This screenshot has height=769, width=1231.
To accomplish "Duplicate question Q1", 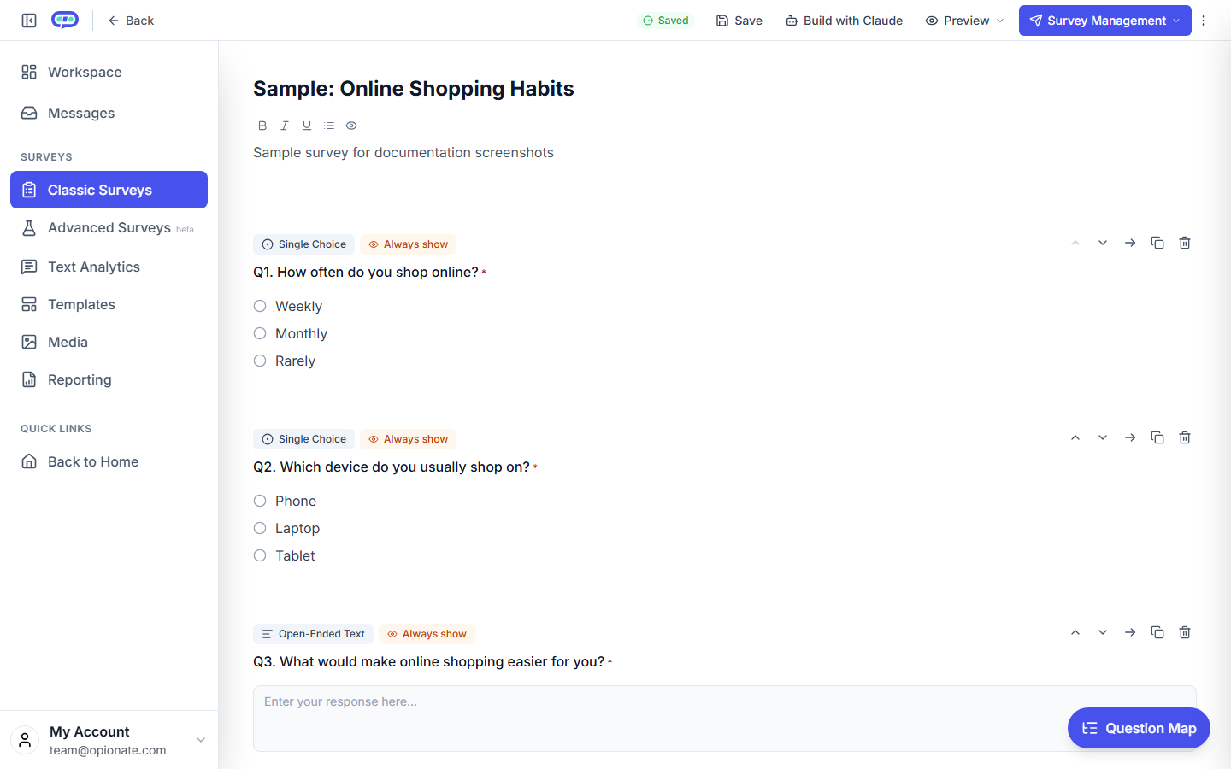I will coord(1157,243).
